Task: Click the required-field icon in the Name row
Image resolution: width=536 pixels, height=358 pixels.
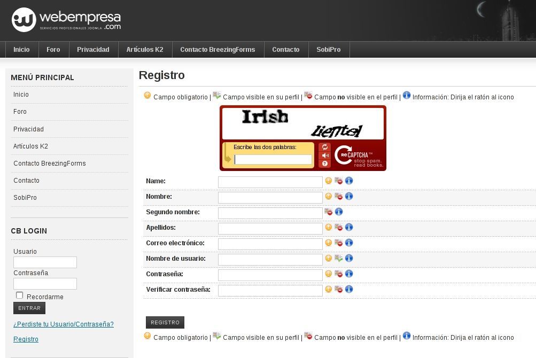Action: [329, 181]
